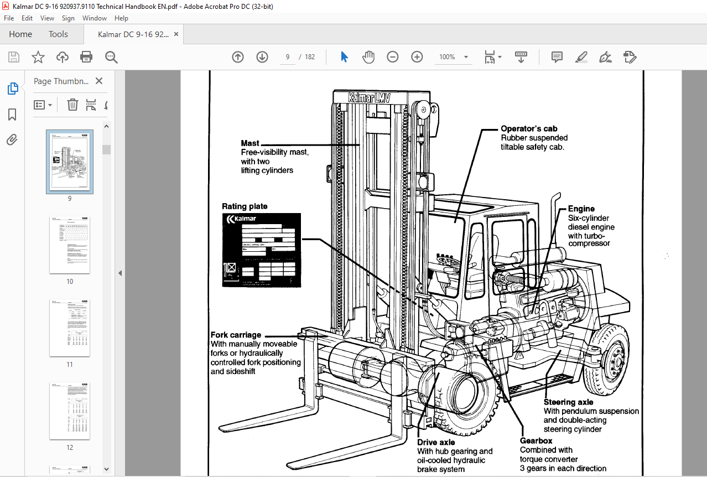This screenshot has width=707, height=477.
Task: Open the Window menu
Action: coord(95,18)
